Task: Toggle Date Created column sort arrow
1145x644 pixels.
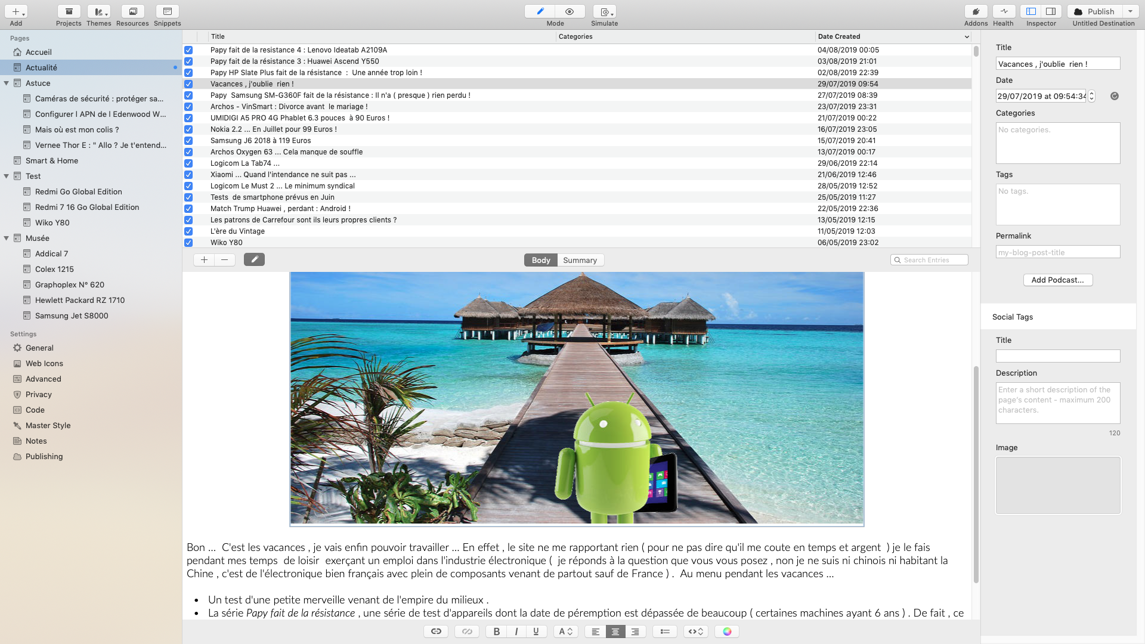Action: coord(967,37)
